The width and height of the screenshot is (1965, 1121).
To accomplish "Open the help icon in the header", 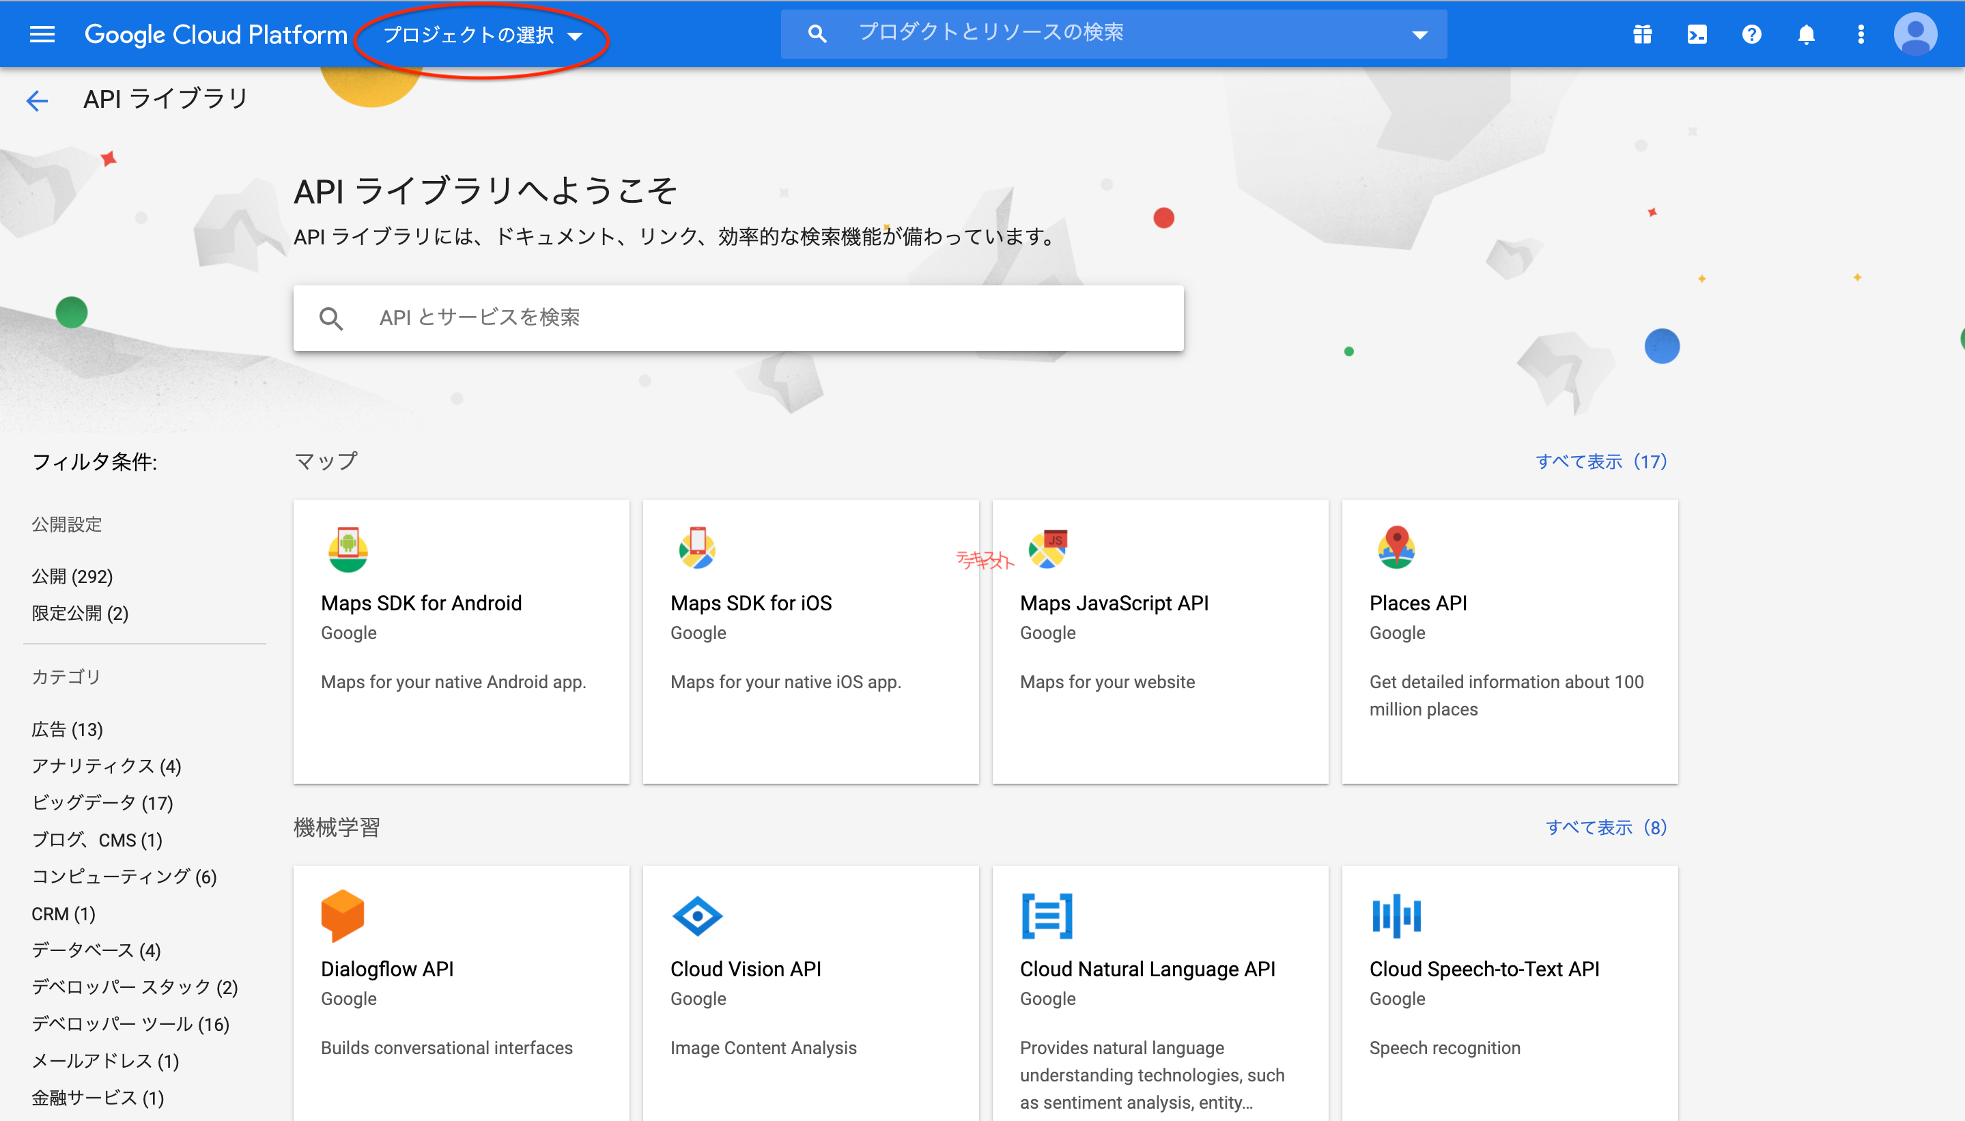I will click(1752, 34).
